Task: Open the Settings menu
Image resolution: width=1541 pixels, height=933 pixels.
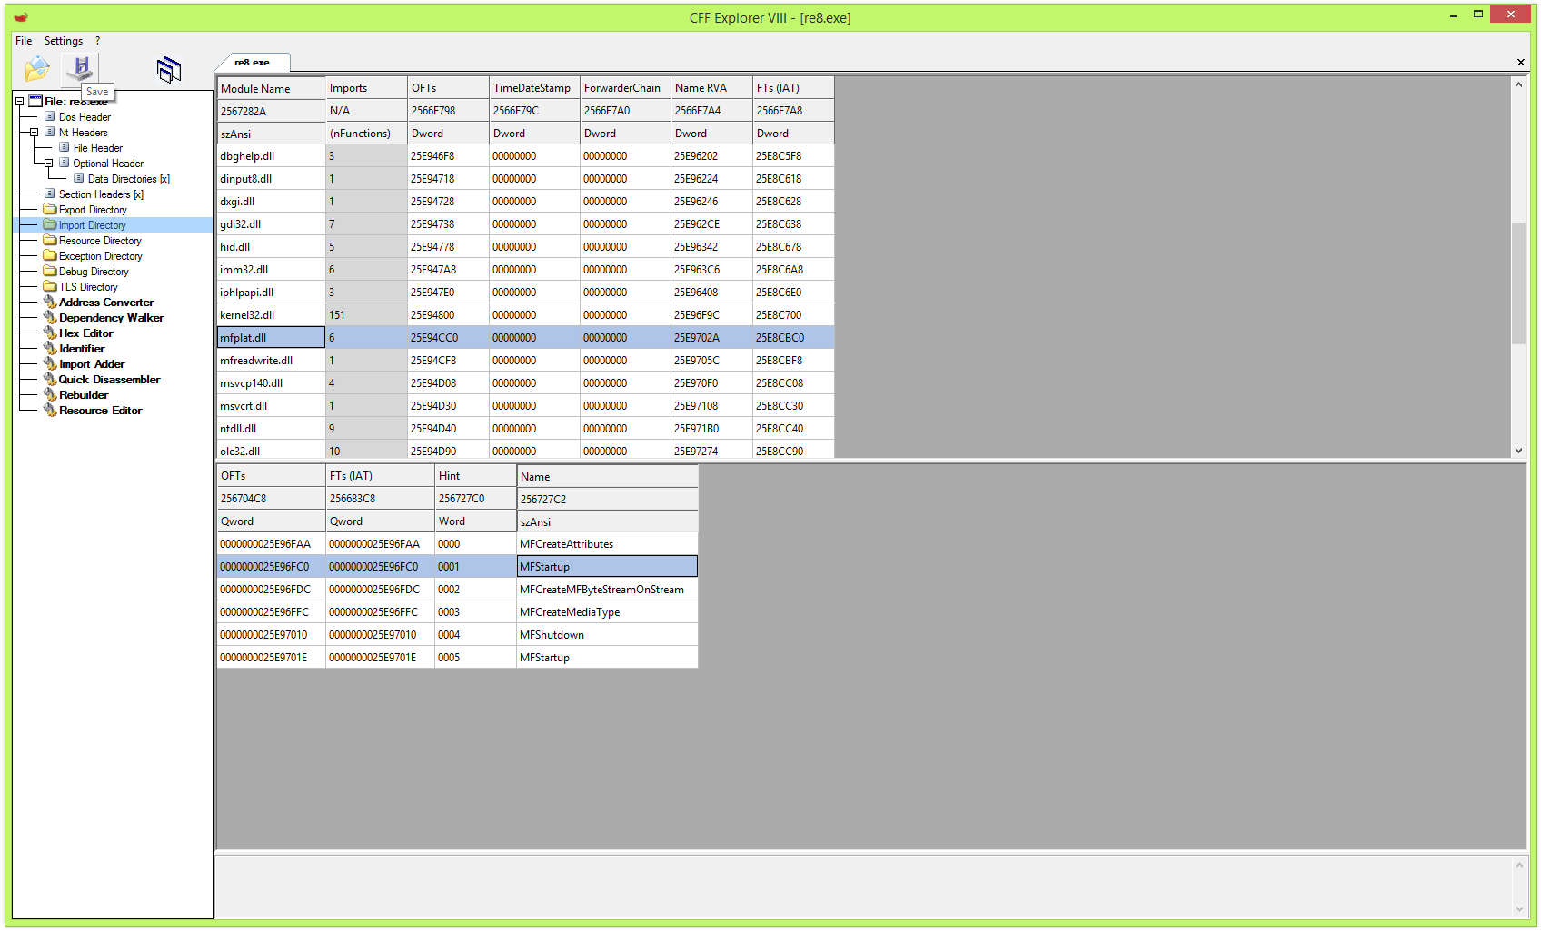Action: pyautogui.click(x=64, y=41)
